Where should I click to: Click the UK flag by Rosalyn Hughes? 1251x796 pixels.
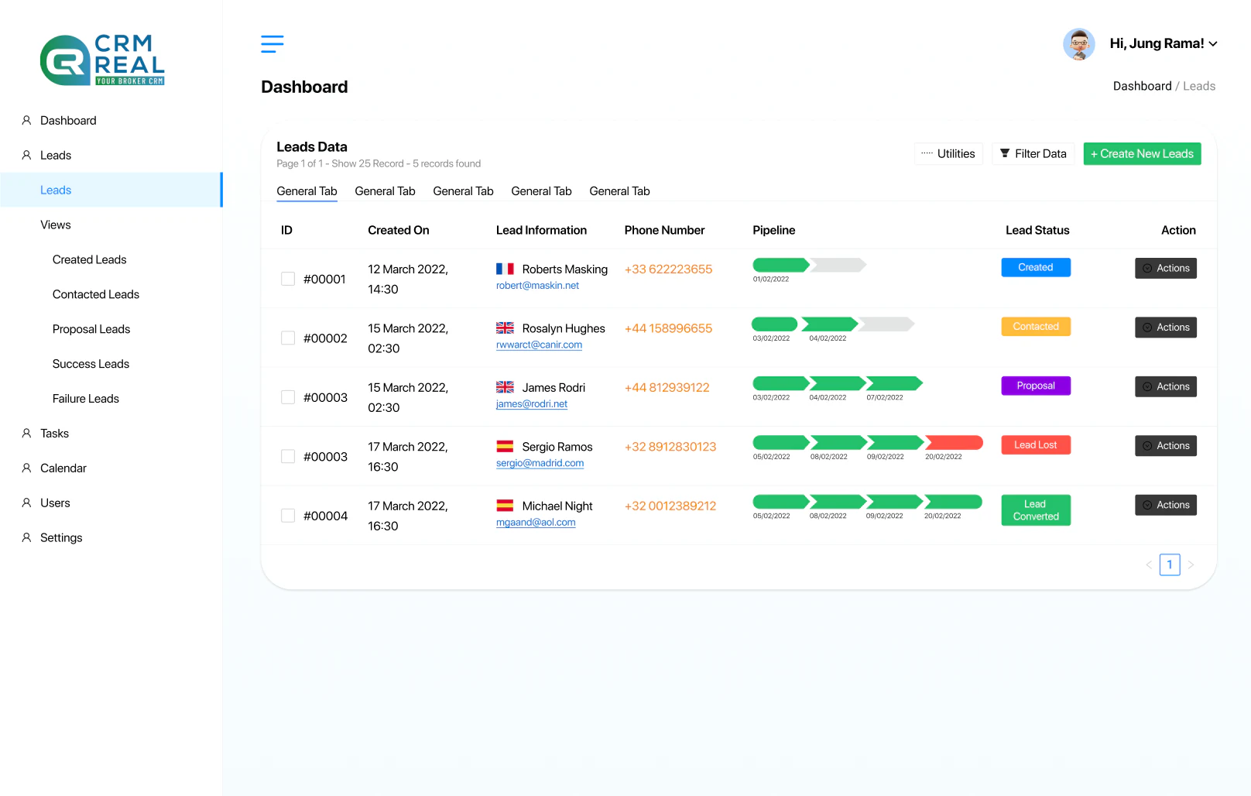[505, 328]
